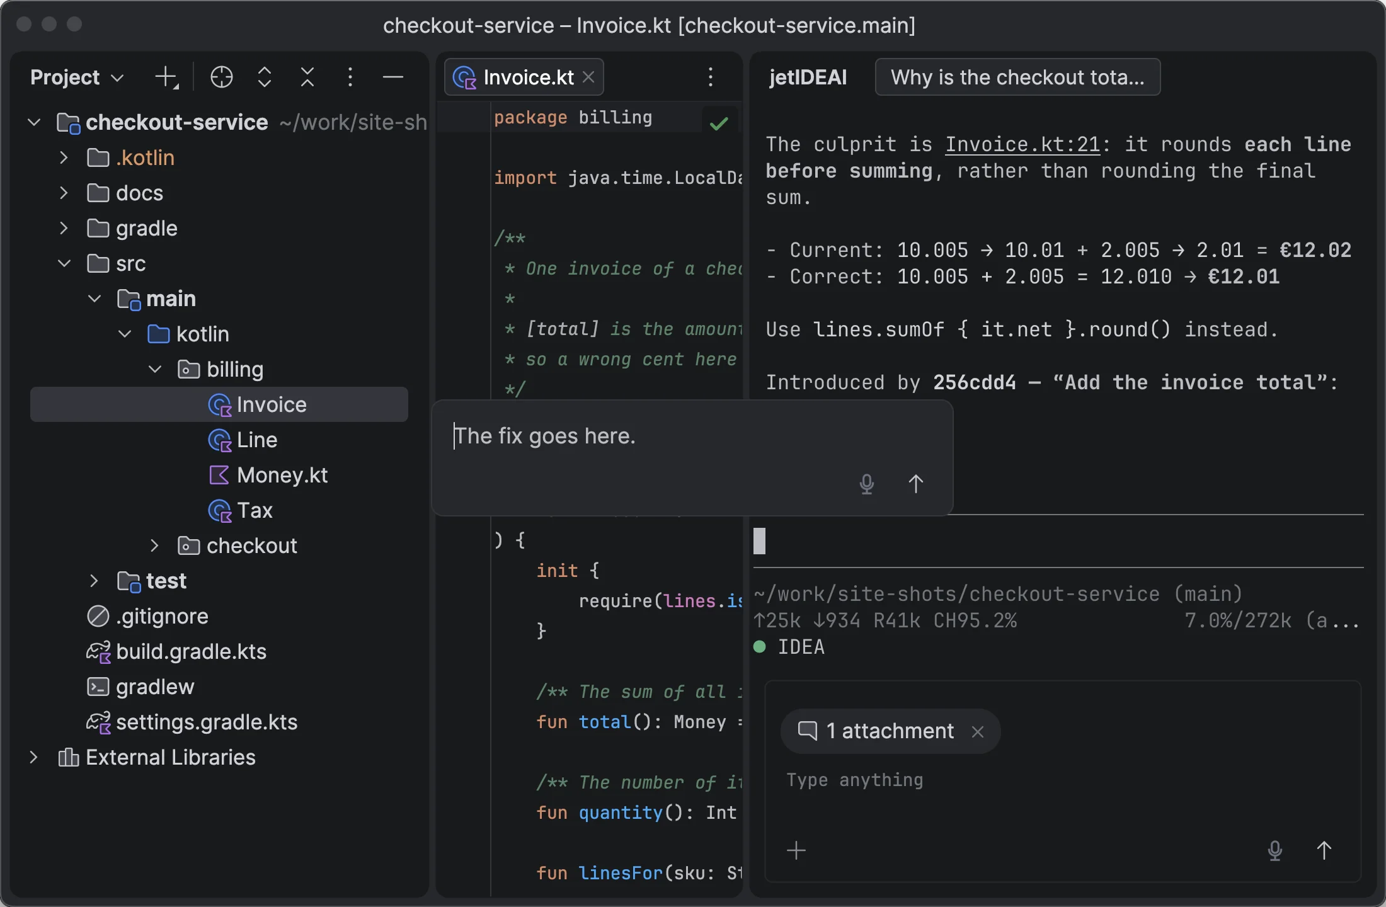Switch to the jetIDEAI tab

pyautogui.click(x=808, y=77)
